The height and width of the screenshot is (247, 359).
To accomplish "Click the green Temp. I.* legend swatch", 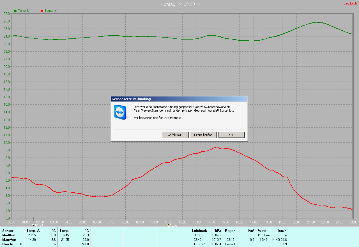I will [15, 11].
